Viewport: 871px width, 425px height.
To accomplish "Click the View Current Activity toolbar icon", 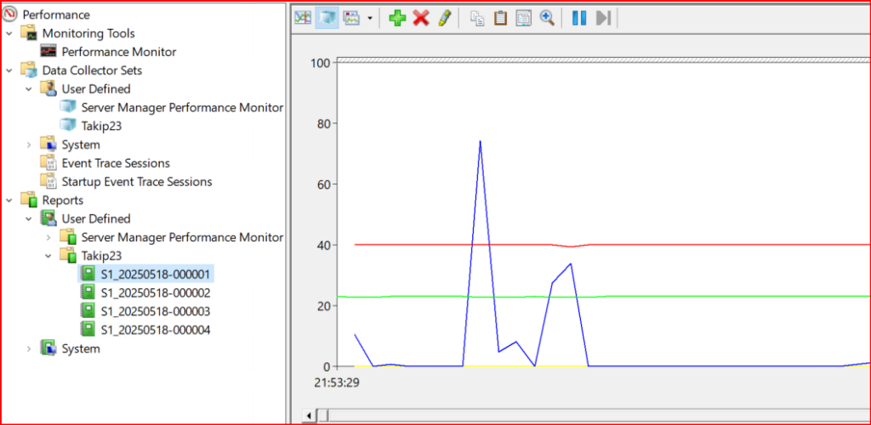I will [302, 18].
